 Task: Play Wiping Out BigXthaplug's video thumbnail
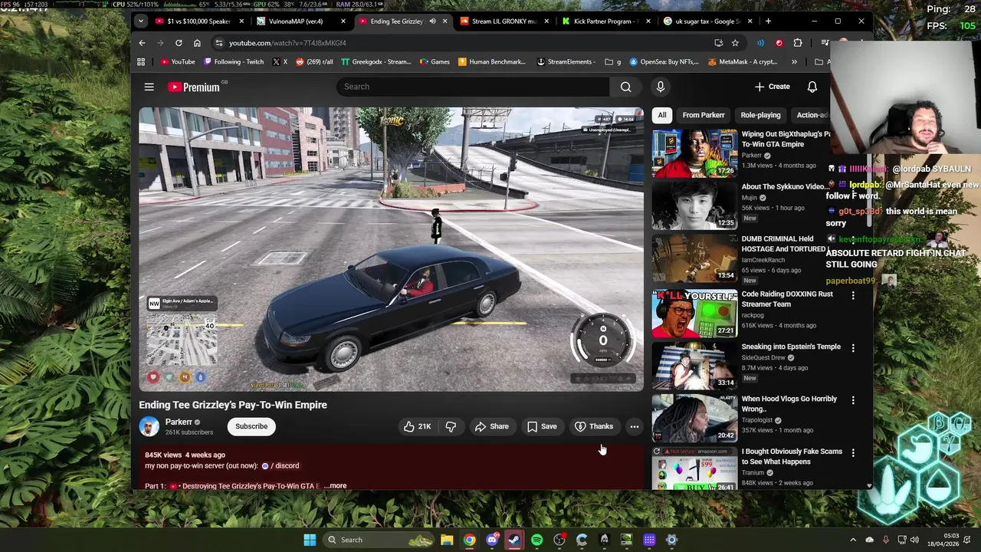694,153
